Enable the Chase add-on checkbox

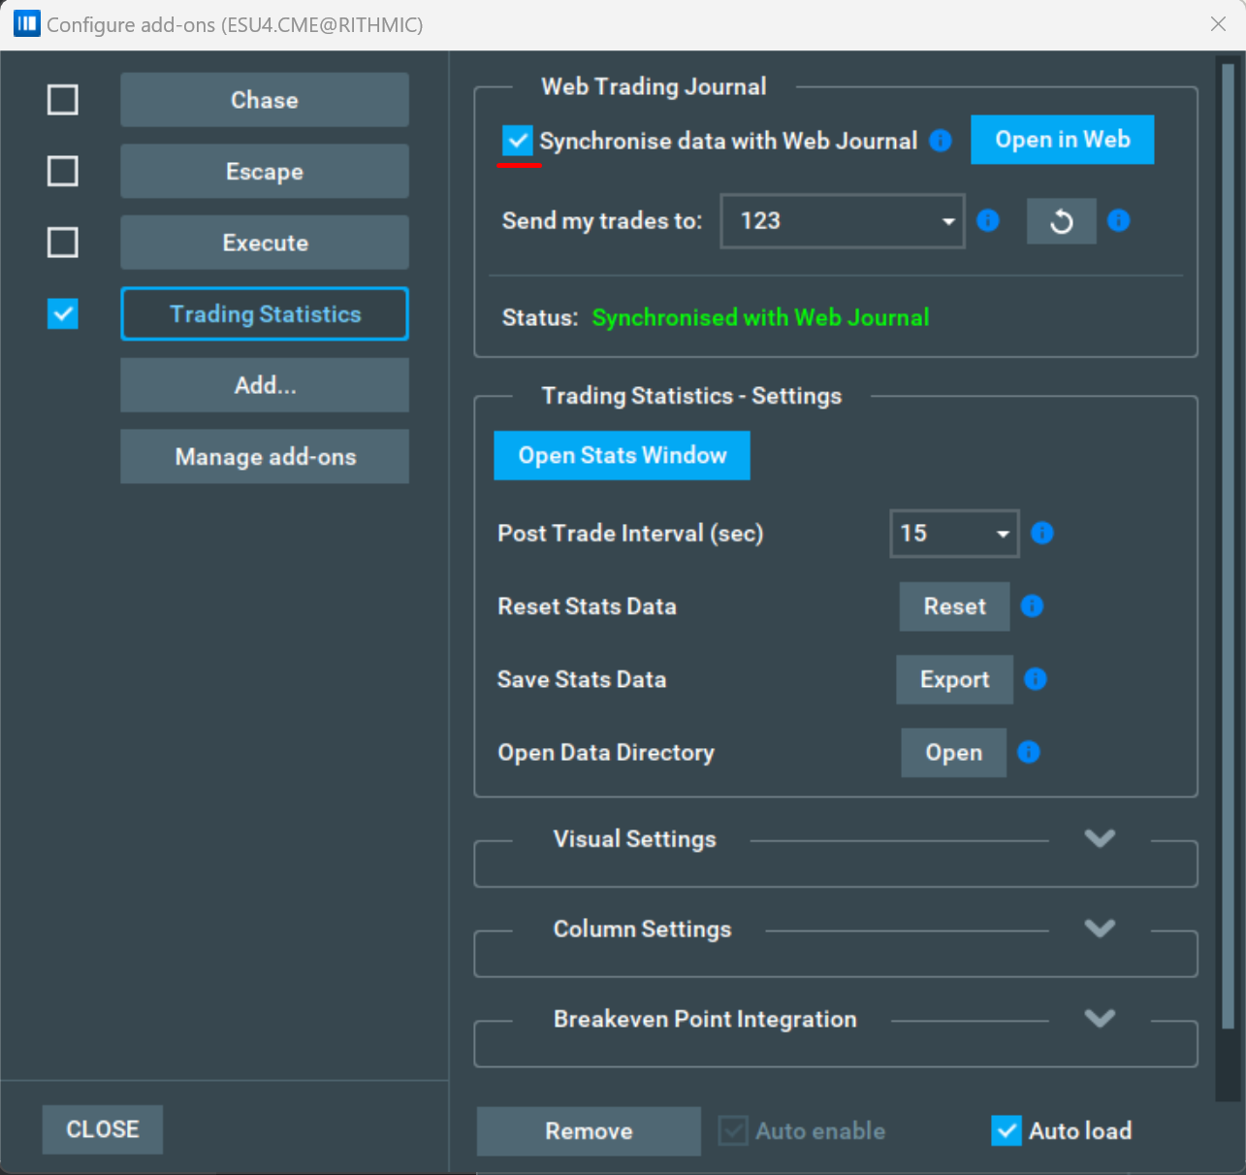pos(63,100)
